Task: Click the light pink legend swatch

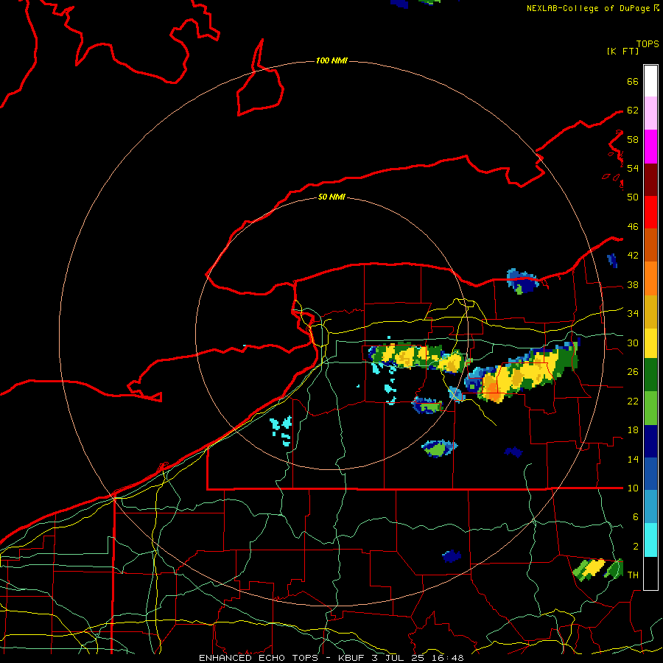Action: pyautogui.click(x=650, y=113)
